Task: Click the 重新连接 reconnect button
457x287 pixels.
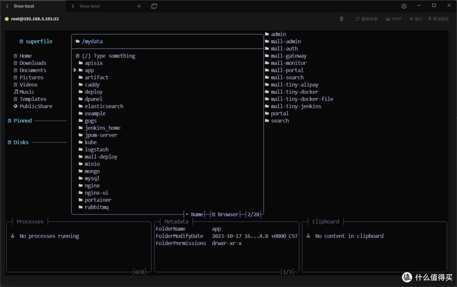Action: [366, 19]
